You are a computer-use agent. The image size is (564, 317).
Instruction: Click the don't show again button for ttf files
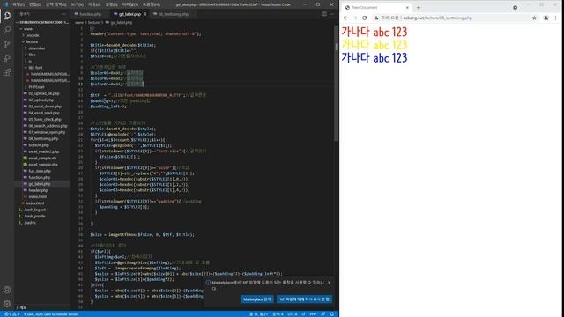click(304, 299)
